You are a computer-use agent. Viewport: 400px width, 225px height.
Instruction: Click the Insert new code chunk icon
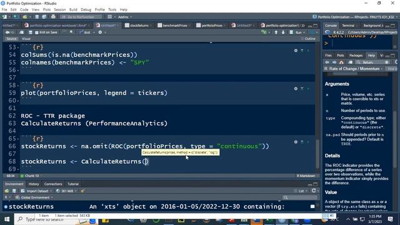tap(264, 32)
